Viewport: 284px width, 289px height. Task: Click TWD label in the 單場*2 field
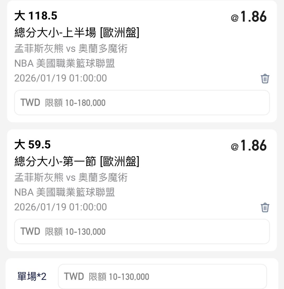coord(74,277)
